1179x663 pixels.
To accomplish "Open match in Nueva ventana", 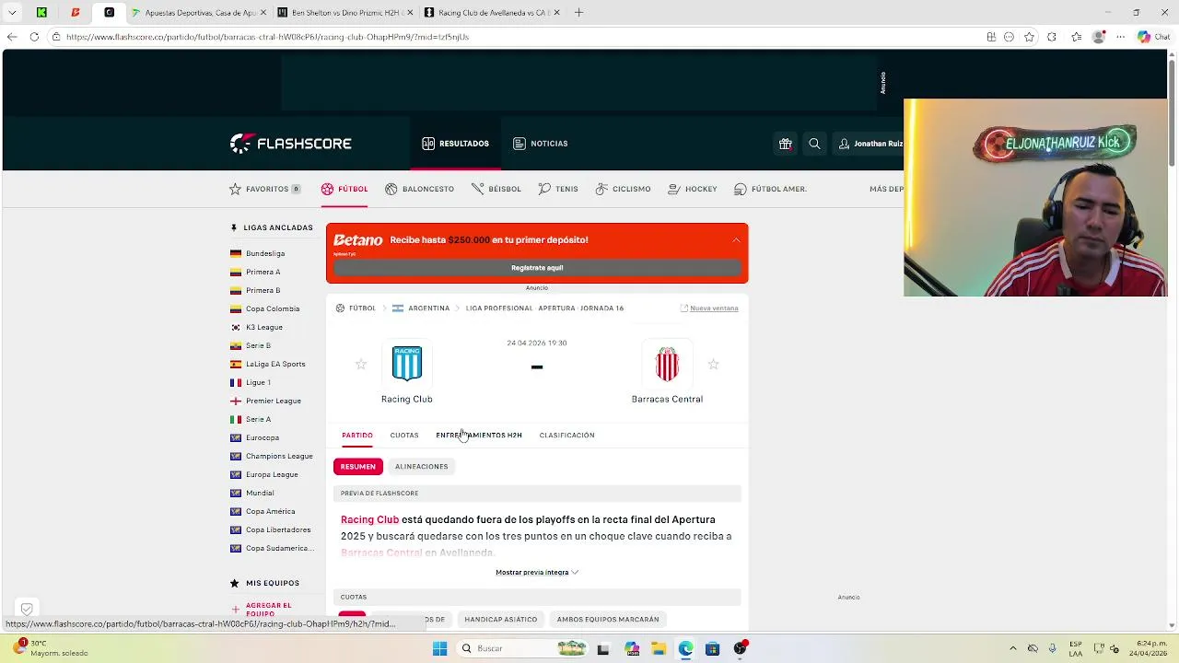I will point(709,308).
